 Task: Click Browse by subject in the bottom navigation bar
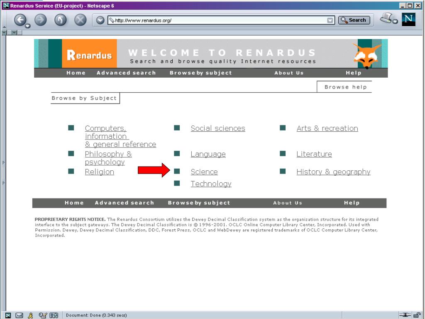pyautogui.click(x=199, y=203)
